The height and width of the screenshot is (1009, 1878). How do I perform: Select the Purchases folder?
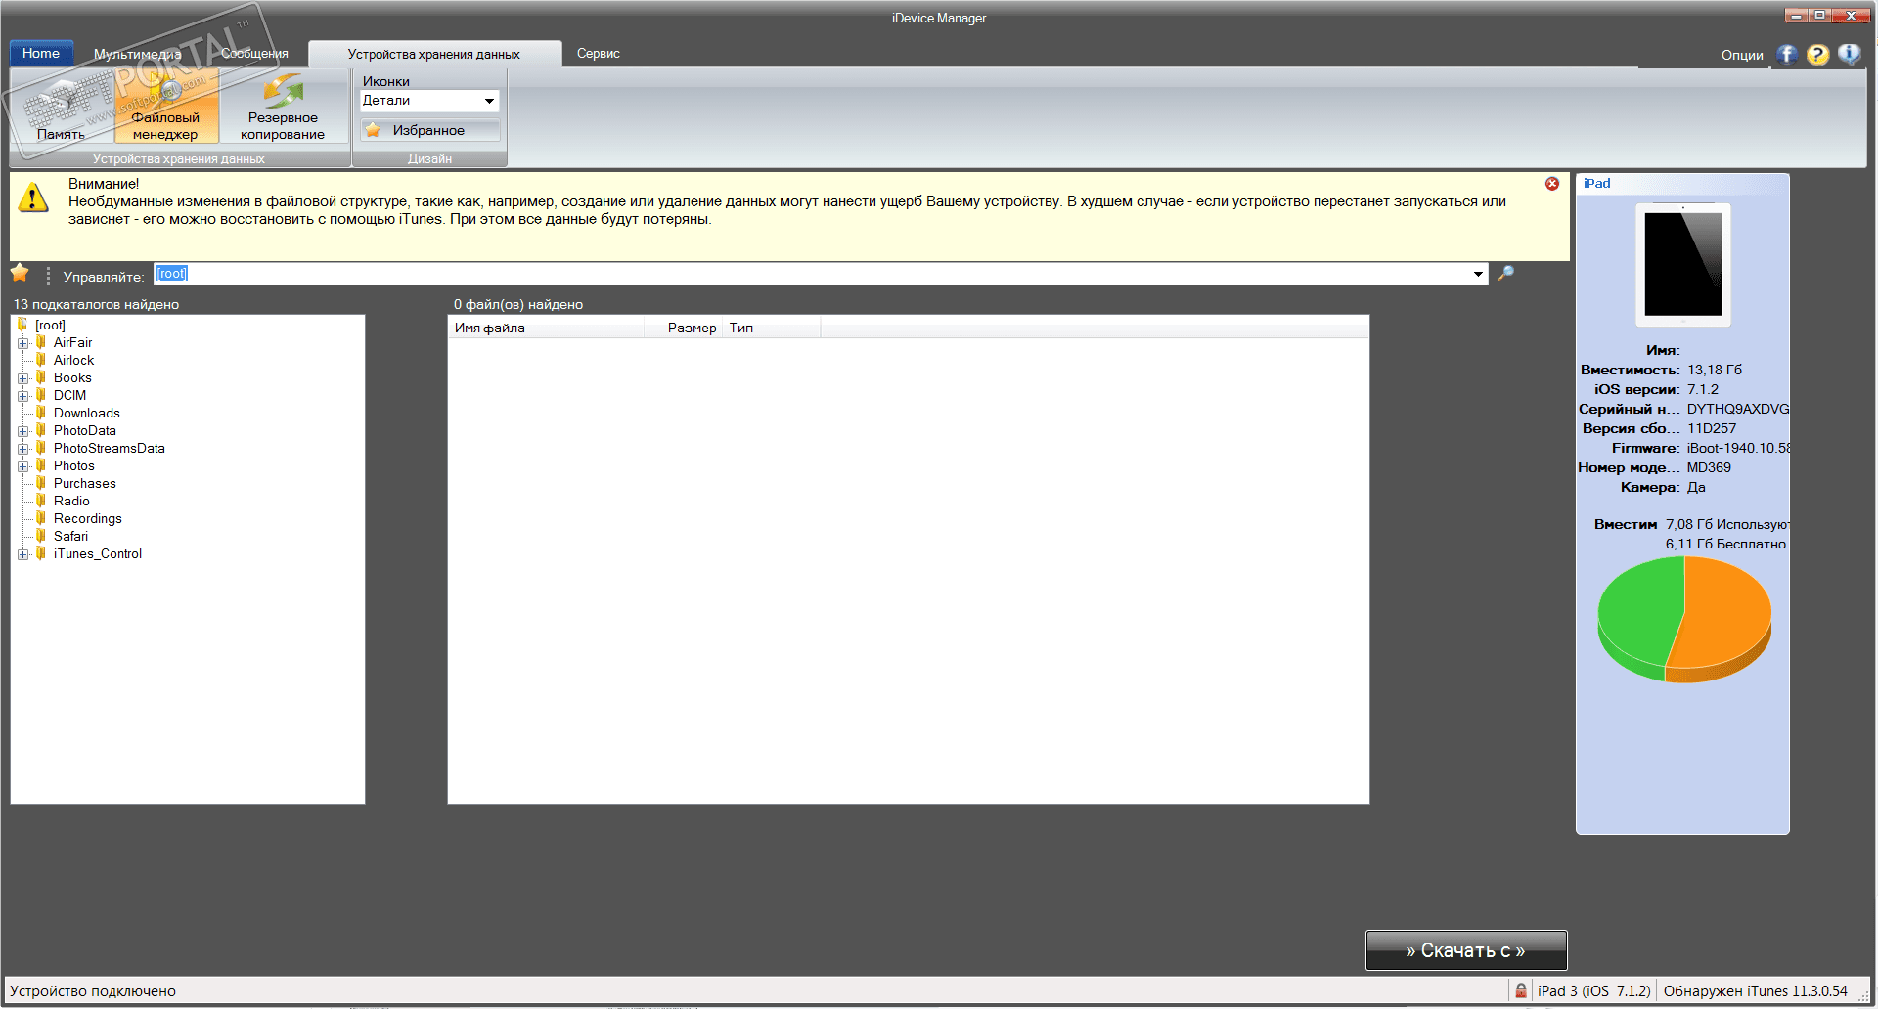[x=85, y=484]
